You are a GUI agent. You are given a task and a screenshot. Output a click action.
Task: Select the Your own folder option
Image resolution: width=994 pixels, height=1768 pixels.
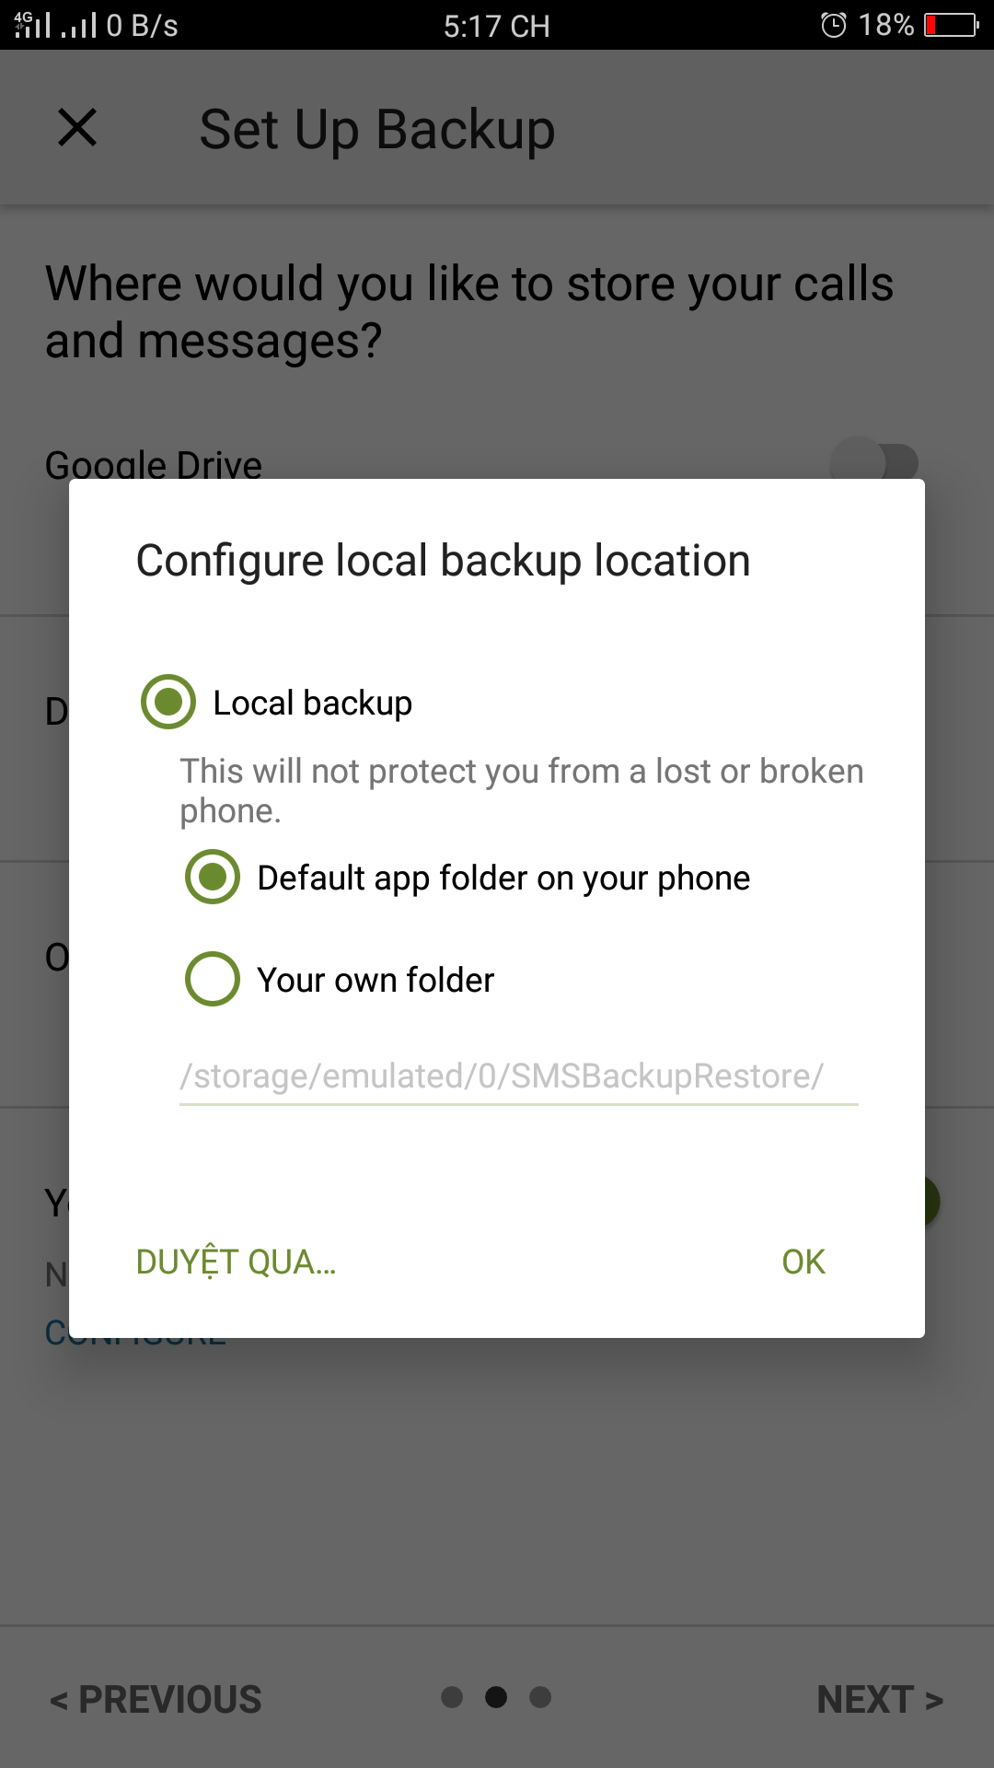coord(213,979)
